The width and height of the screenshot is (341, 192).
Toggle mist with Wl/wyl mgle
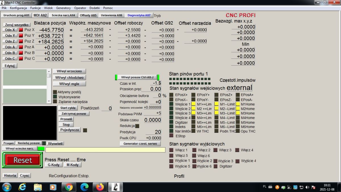click(x=69, y=84)
